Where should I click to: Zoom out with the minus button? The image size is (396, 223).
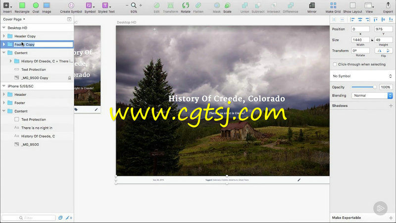[x=127, y=5]
